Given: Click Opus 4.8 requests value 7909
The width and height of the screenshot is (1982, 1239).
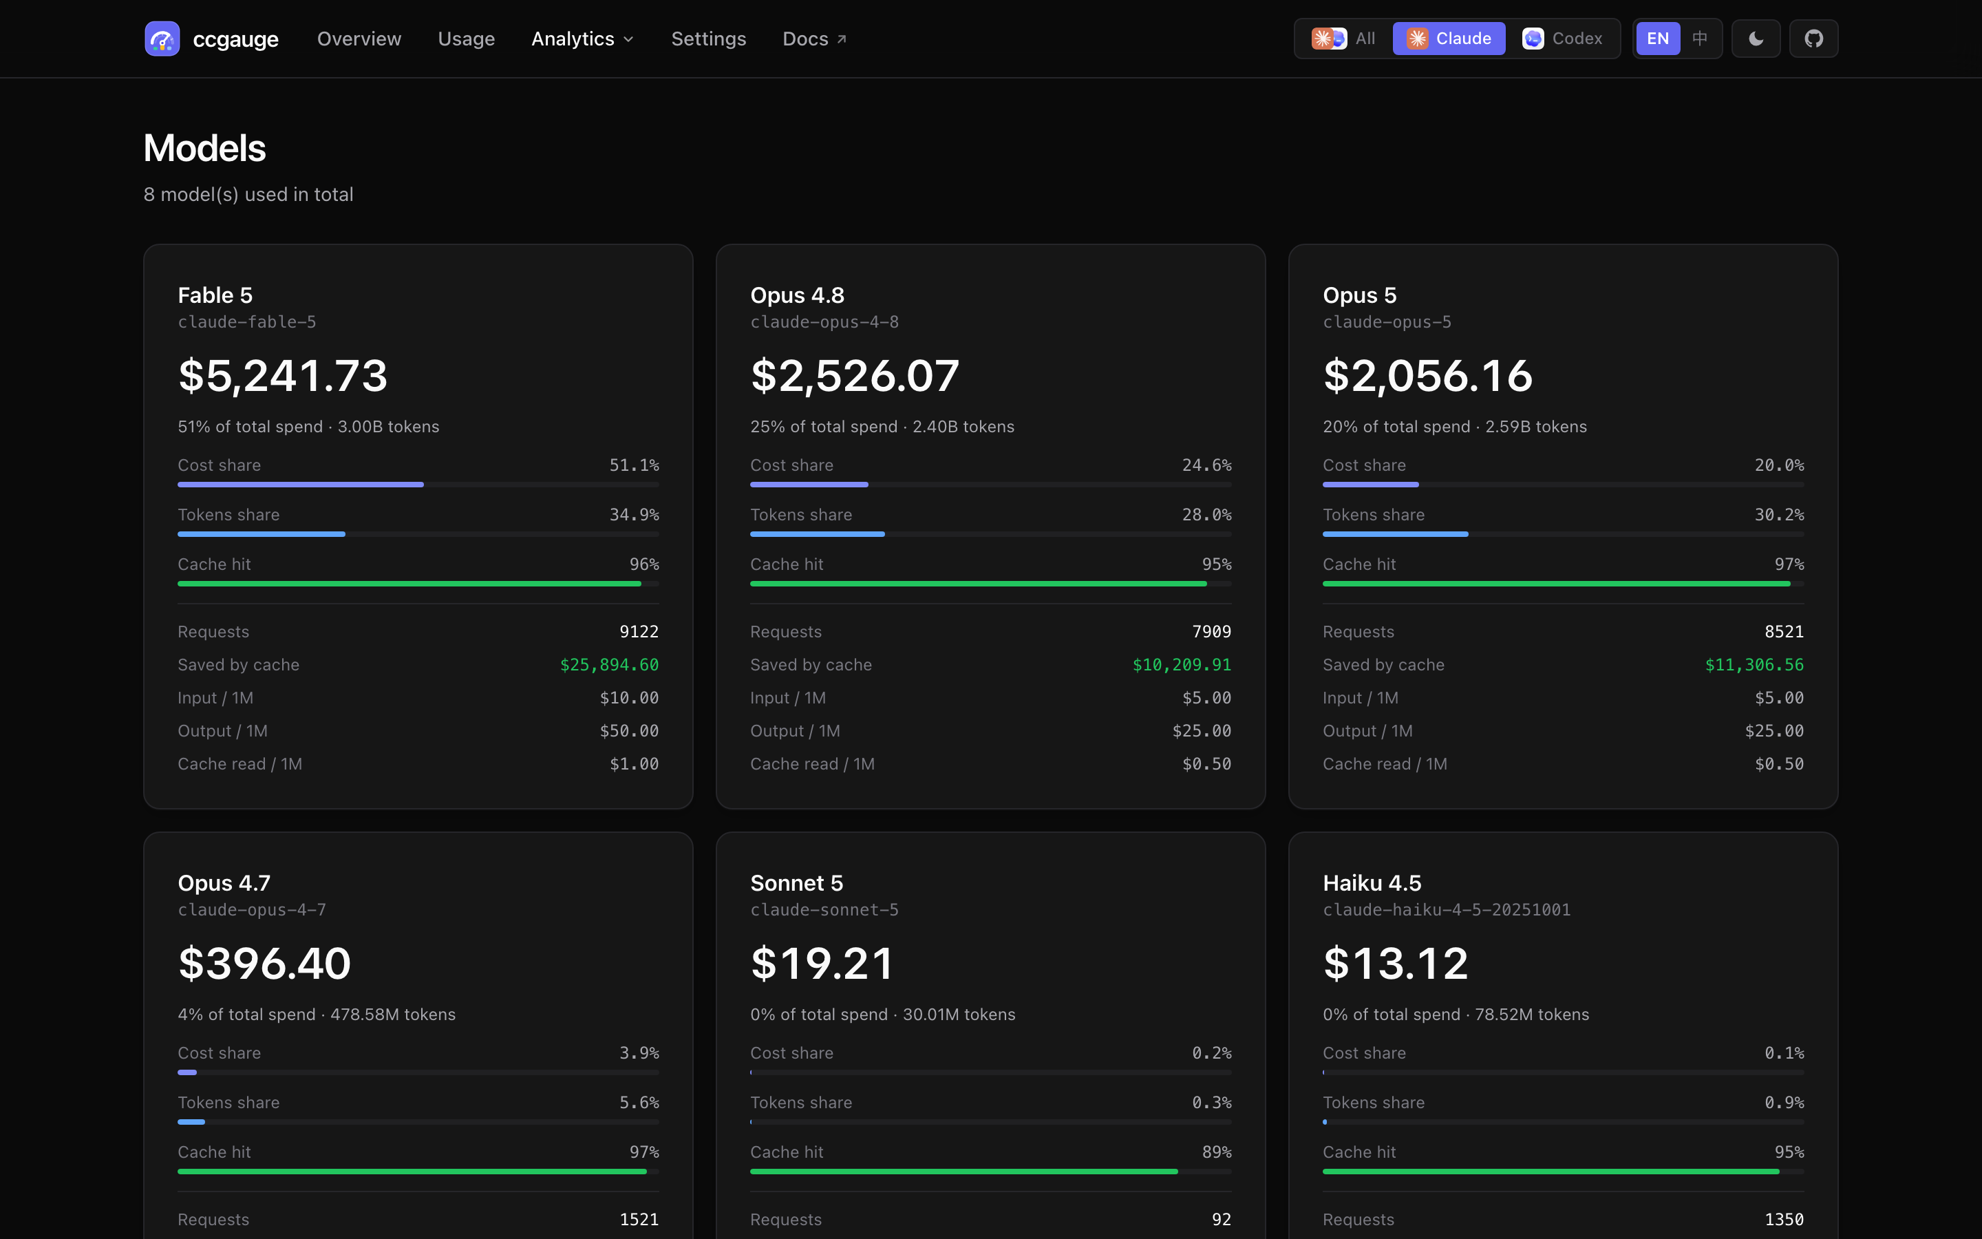Looking at the screenshot, I should pyautogui.click(x=1211, y=632).
